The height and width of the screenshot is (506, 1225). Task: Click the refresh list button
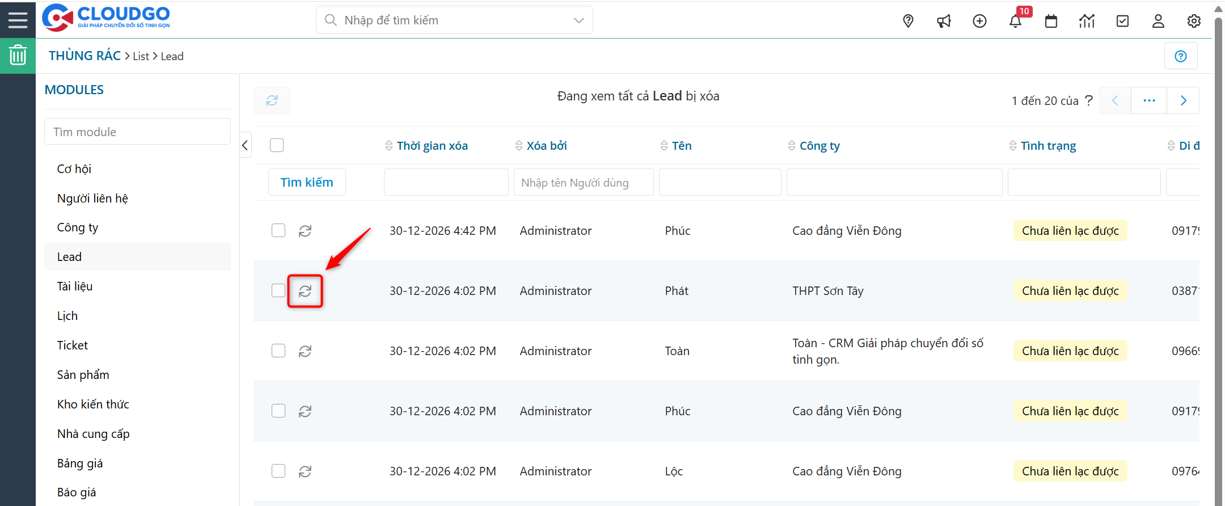click(x=272, y=100)
